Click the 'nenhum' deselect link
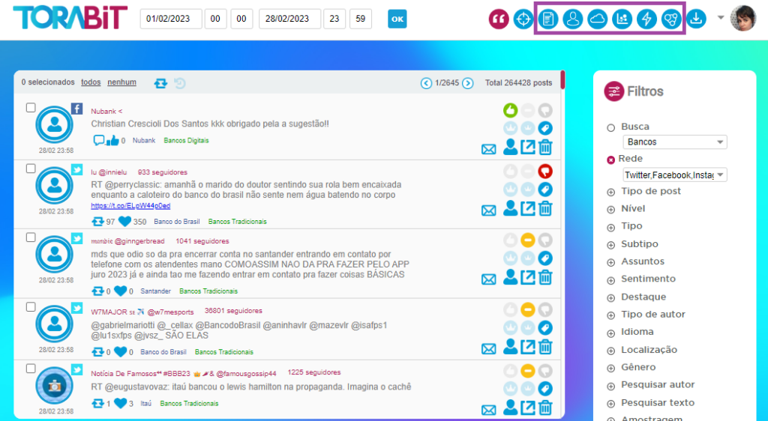The width and height of the screenshot is (768, 421). click(x=122, y=82)
